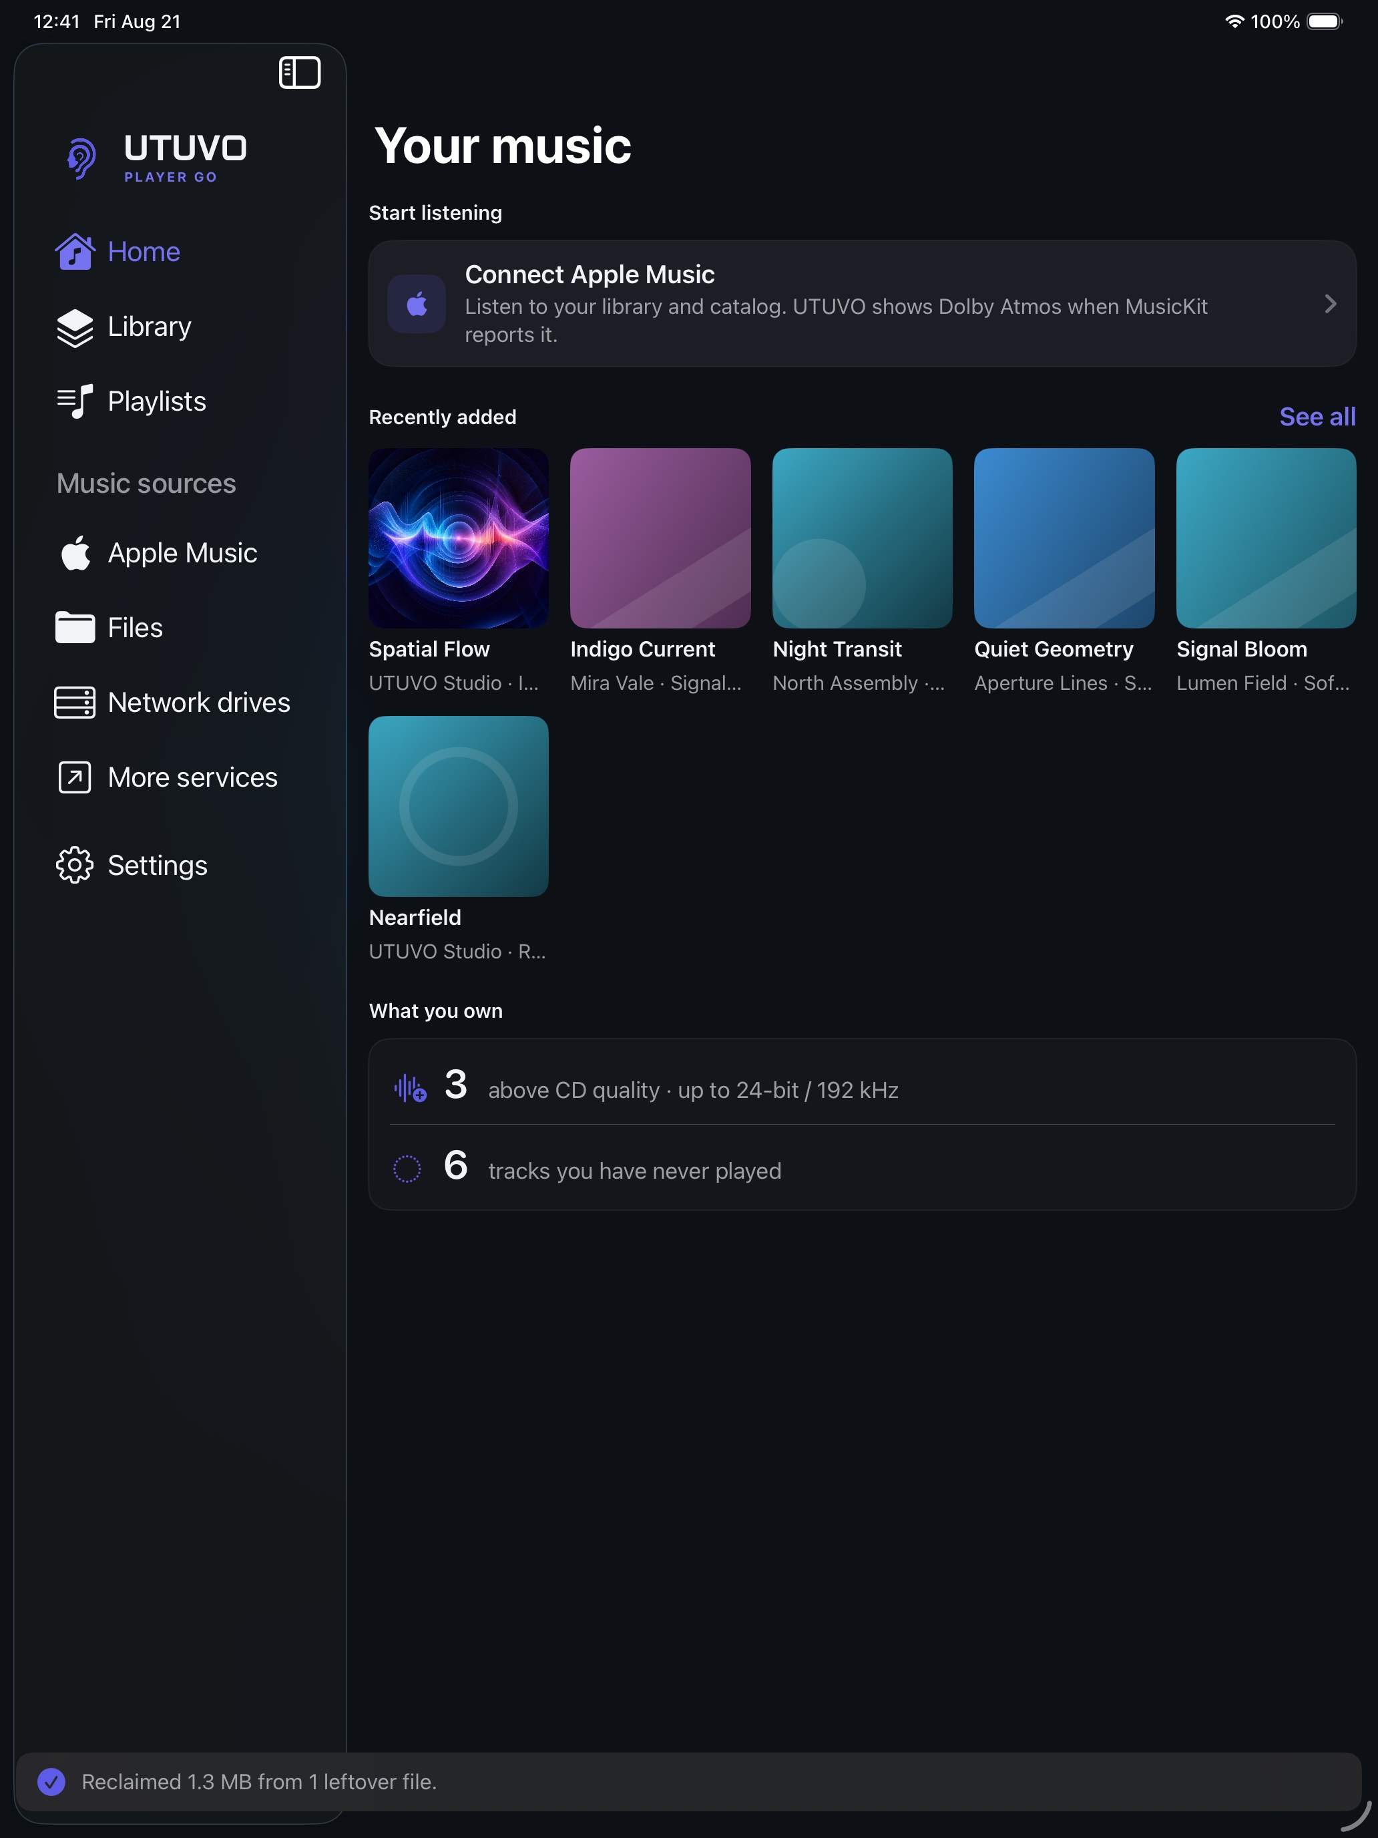Viewport: 1378px width, 1838px height.
Task: Click 'Reclaimed 1.3 MB' notification text
Action: coord(259,1781)
